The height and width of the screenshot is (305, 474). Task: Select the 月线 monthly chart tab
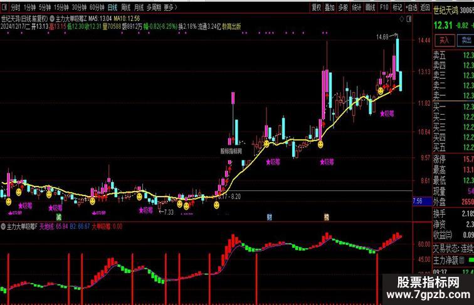pyautogui.click(x=139, y=8)
